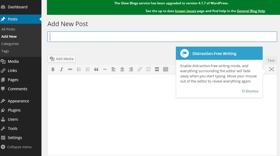Open the General Blog Help link
Image resolution: width=280 pixels, height=156 pixels.
point(251,11)
